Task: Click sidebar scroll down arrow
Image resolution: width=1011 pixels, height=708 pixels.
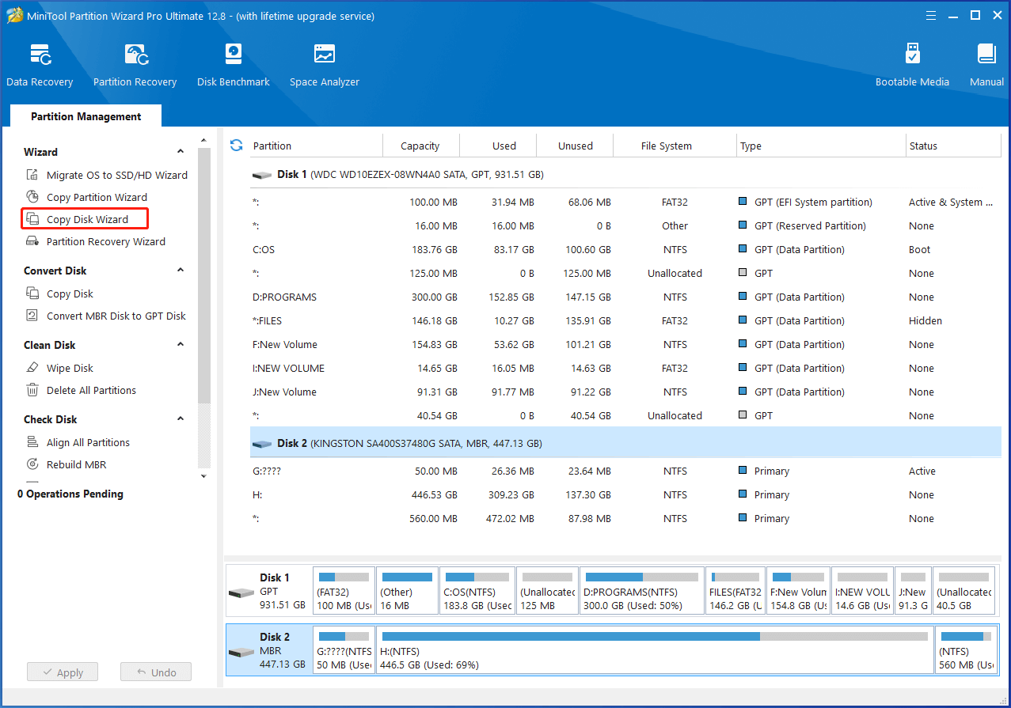Action: pyautogui.click(x=203, y=476)
